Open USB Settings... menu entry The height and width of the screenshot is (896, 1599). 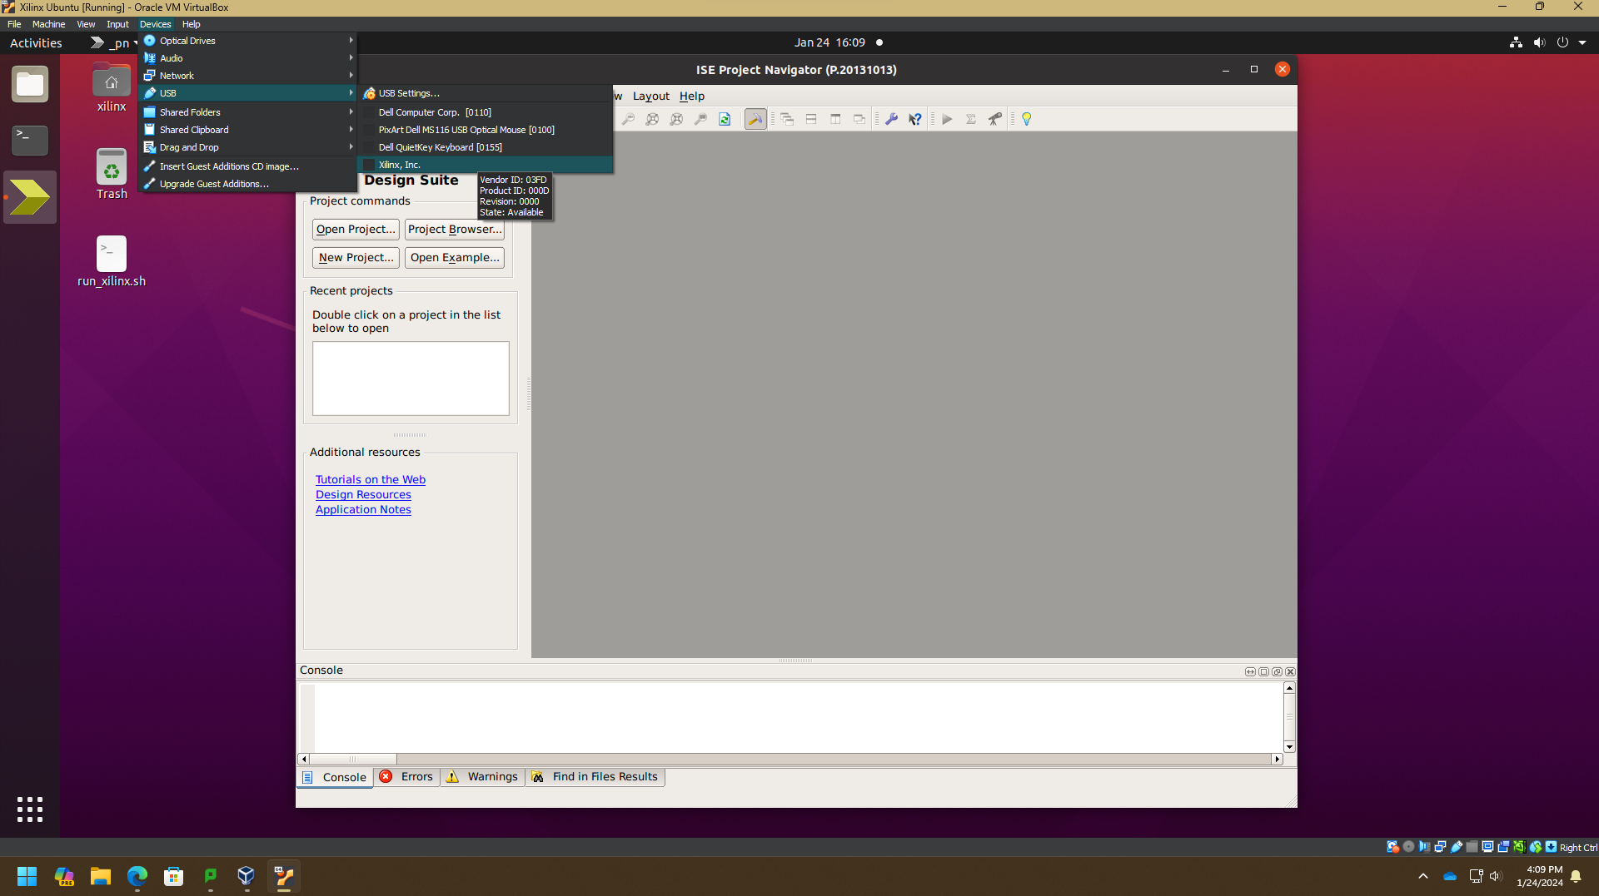click(x=486, y=93)
